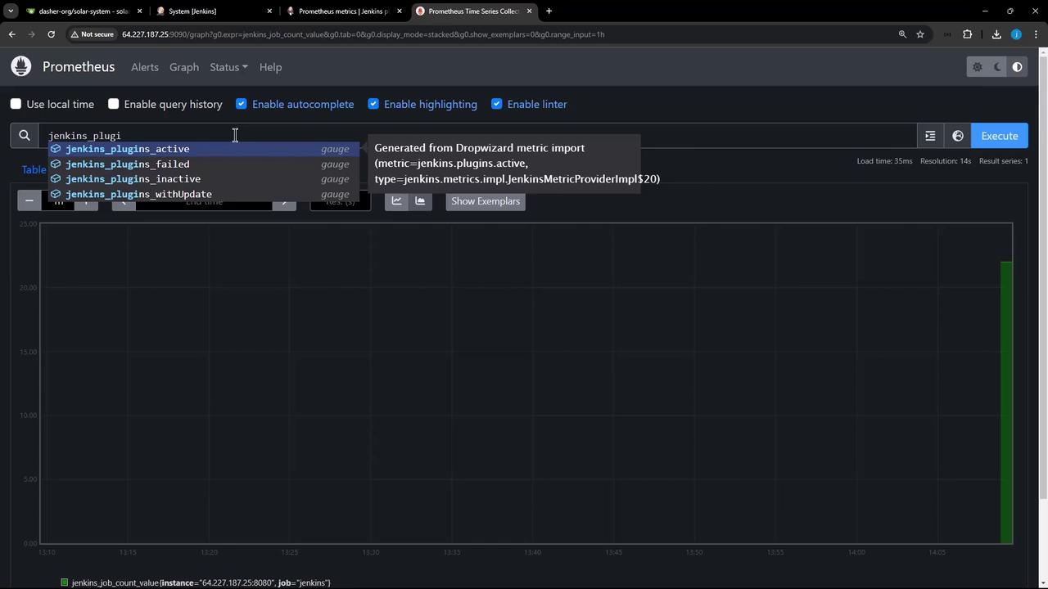Open the browser extensions puzzle icon
This screenshot has width=1048, height=589.
(x=968, y=34)
